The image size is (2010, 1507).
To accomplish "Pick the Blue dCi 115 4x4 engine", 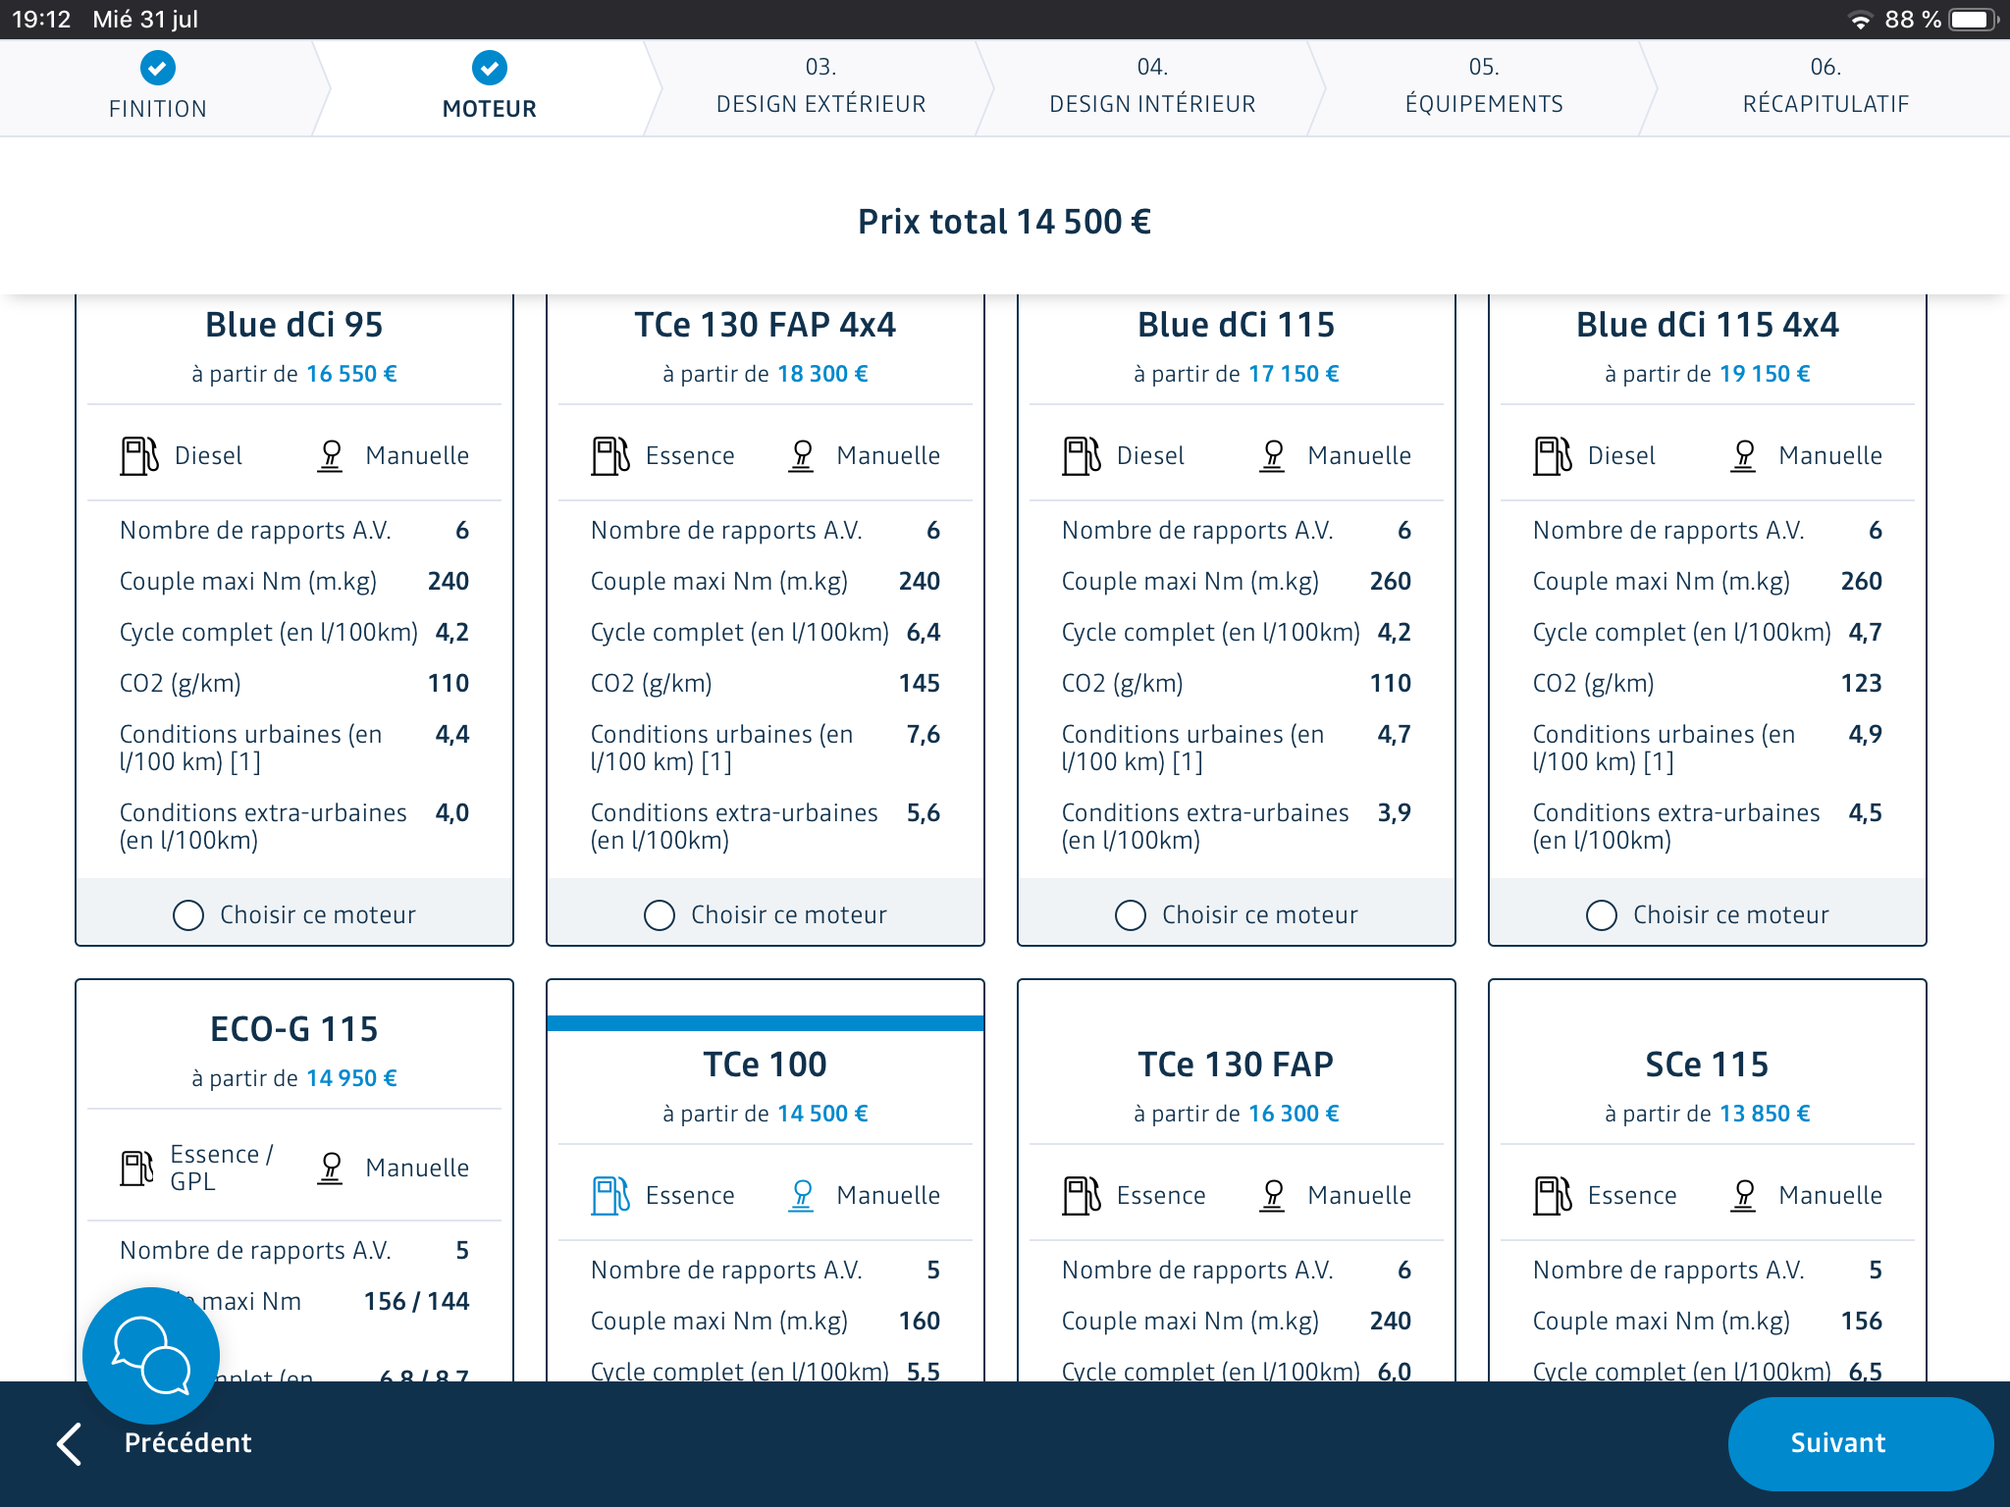I will click(1602, 915).
